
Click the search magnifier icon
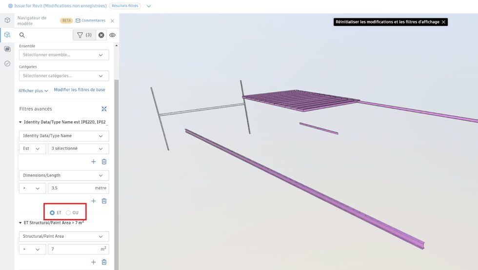(22, 35)
